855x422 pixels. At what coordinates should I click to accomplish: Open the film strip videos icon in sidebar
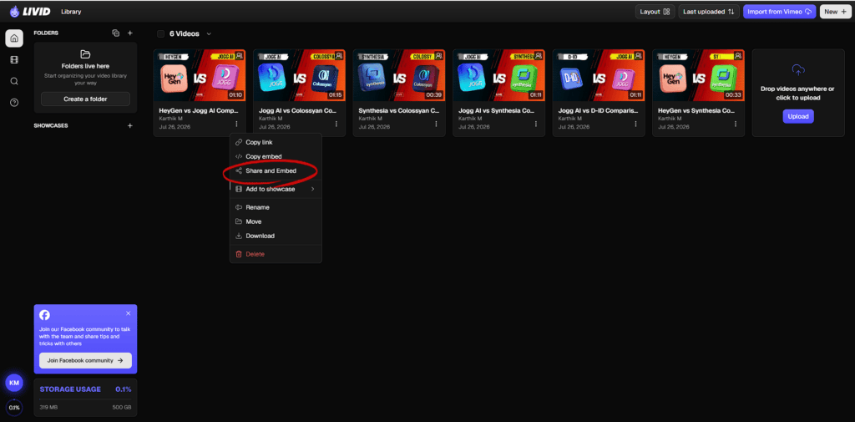point(14,60)
